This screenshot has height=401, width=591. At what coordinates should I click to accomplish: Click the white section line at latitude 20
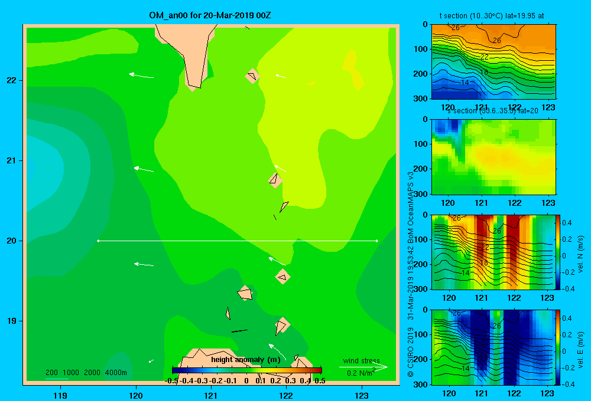click(238, 241)
